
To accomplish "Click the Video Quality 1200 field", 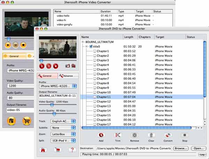I will pos(21,86).
